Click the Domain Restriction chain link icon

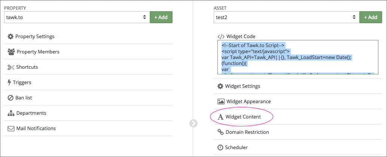coord(220,132)
